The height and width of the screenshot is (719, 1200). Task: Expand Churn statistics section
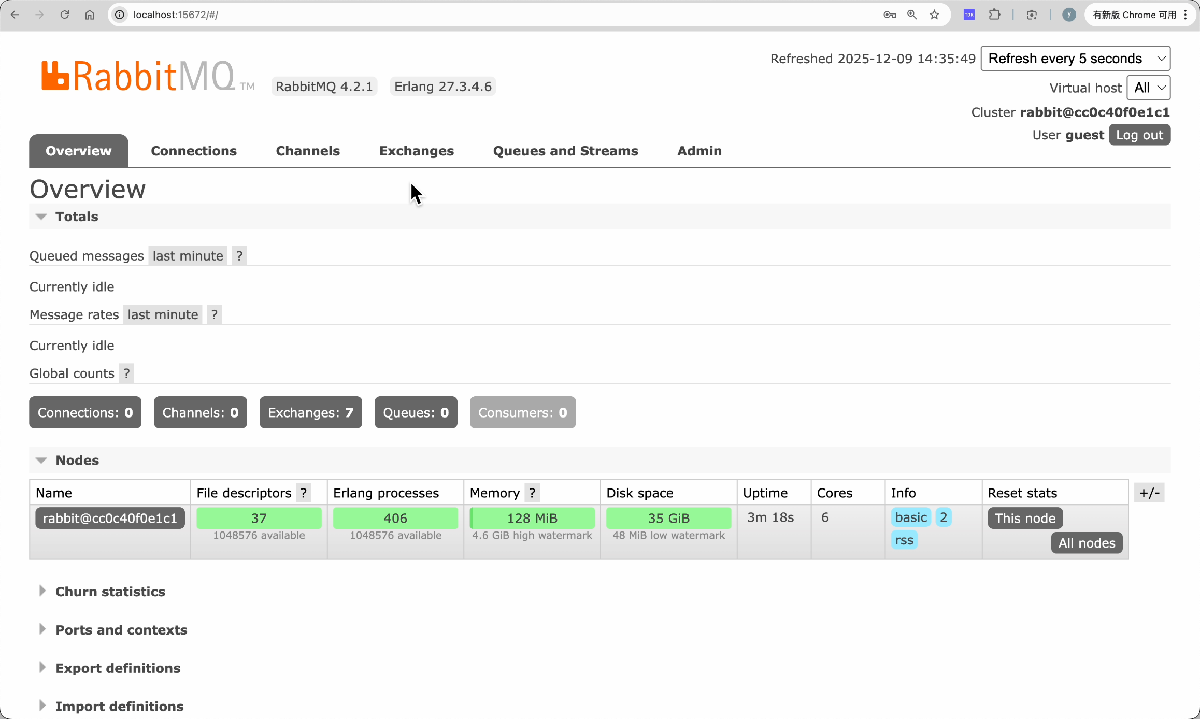click(110, 592)
